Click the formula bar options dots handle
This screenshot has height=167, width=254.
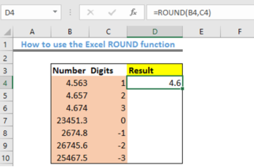(x=70, y=12)
